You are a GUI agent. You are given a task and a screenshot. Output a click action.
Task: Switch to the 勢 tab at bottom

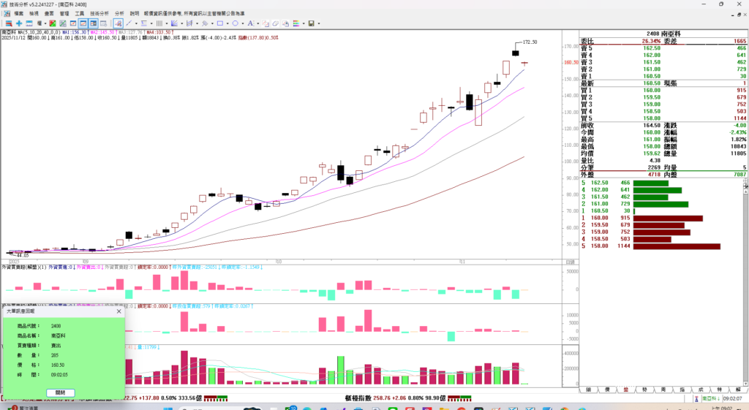pyautogui.click(x=644, y=390)
